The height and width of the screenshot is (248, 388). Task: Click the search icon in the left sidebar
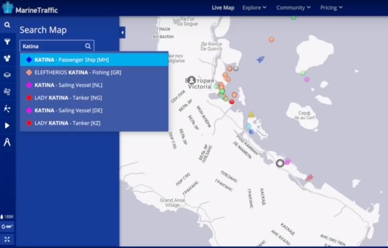(7, 25)
